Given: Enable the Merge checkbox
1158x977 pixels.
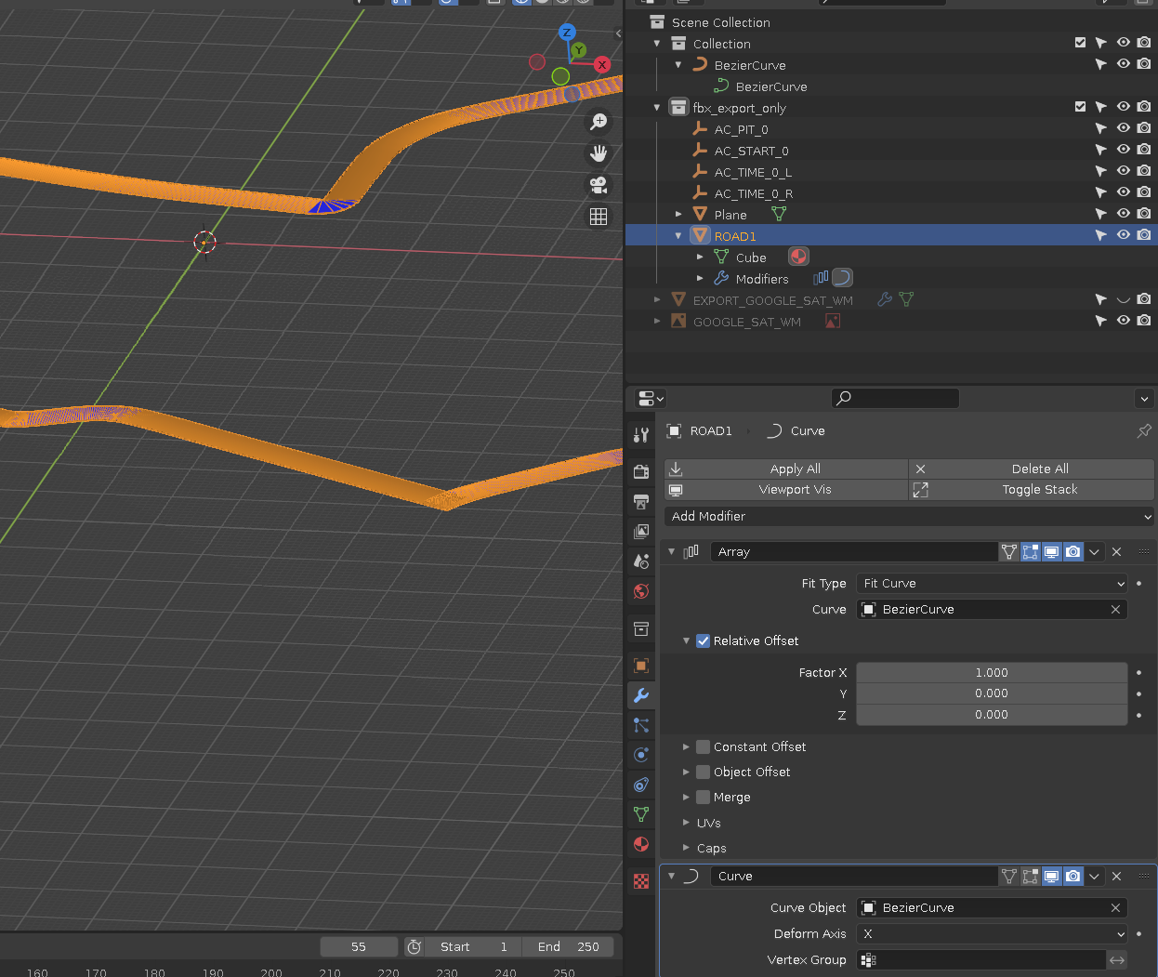Looking at the screenshot, I should click(x=704, y=797).
